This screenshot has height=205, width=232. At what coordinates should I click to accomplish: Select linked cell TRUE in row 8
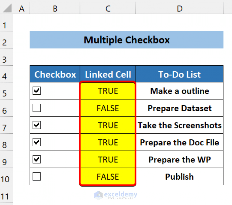point(108,142)
